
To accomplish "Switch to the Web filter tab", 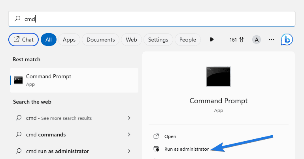I will point(132,40).
